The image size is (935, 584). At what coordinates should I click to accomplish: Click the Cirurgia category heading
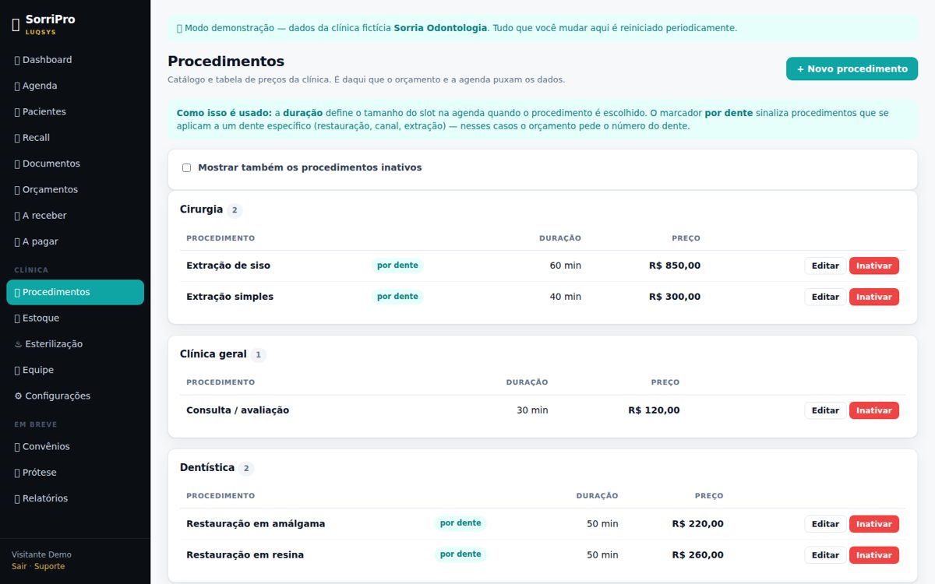click(x=201, y=209)
